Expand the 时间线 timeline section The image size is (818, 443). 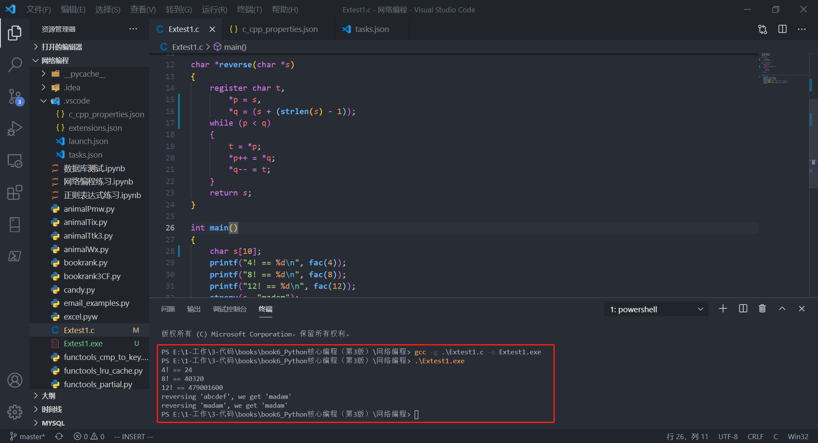click(x=52, y=409)
